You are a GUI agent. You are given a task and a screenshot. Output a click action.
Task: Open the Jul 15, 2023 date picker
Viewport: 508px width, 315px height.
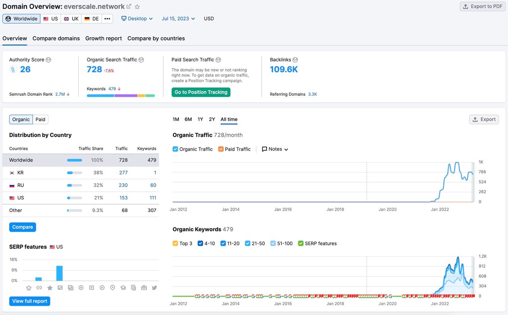click(x=178, y=19)
